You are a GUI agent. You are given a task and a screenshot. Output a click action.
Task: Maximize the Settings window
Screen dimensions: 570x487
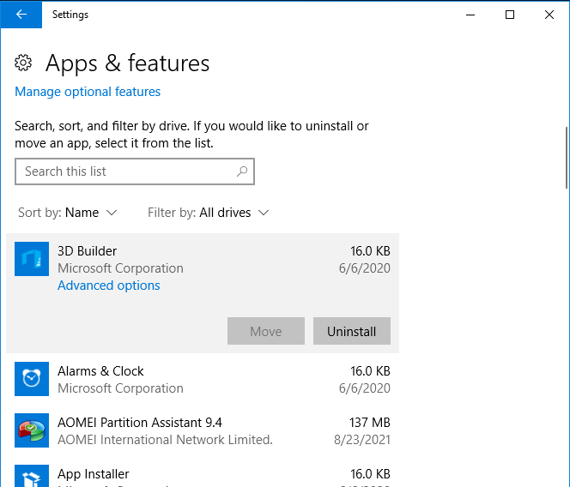[510, 15]
